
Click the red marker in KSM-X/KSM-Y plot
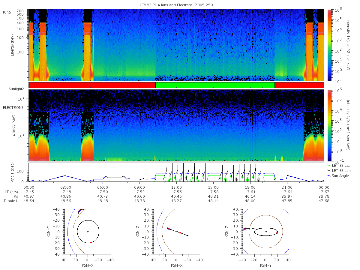pos(91,242)
